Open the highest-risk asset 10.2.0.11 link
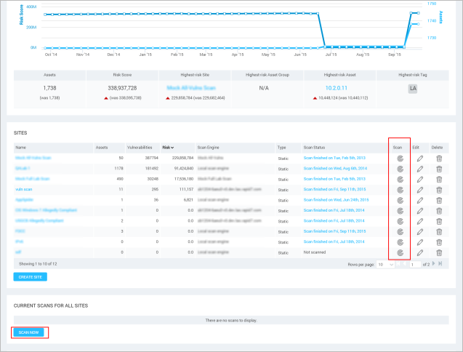The image size is (463, 352). [x=337, y=87]
